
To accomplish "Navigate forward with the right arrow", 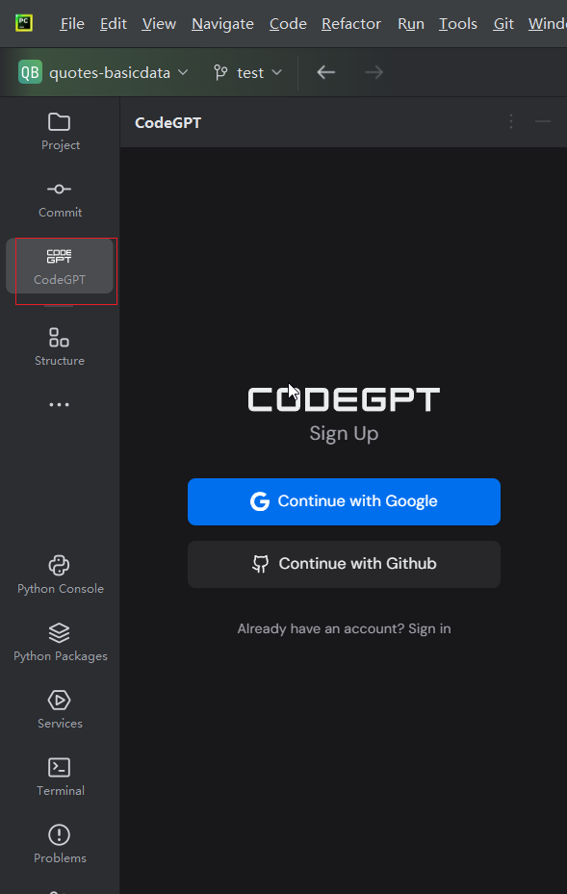I will pyautogui.click(x=374, y=72).
